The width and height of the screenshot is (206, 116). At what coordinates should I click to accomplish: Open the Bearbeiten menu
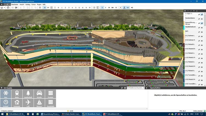[x=15, y=4]
